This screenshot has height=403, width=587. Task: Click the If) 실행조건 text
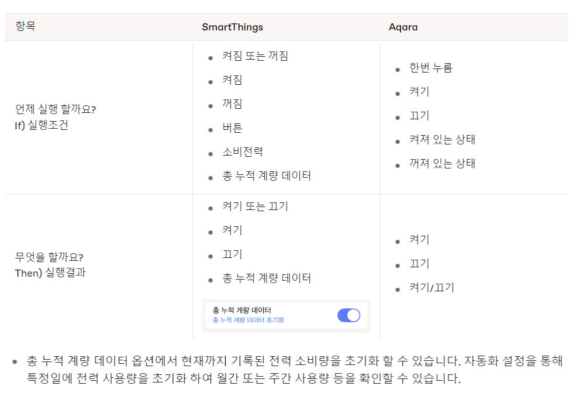[42, 125]
